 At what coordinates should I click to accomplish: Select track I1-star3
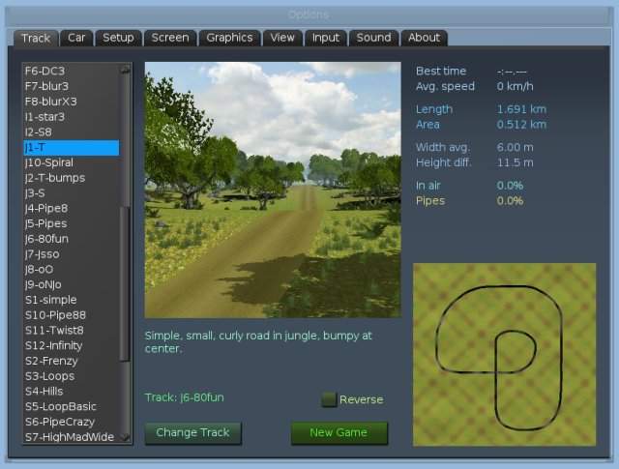pyautogui.click(x=72, y=117)
